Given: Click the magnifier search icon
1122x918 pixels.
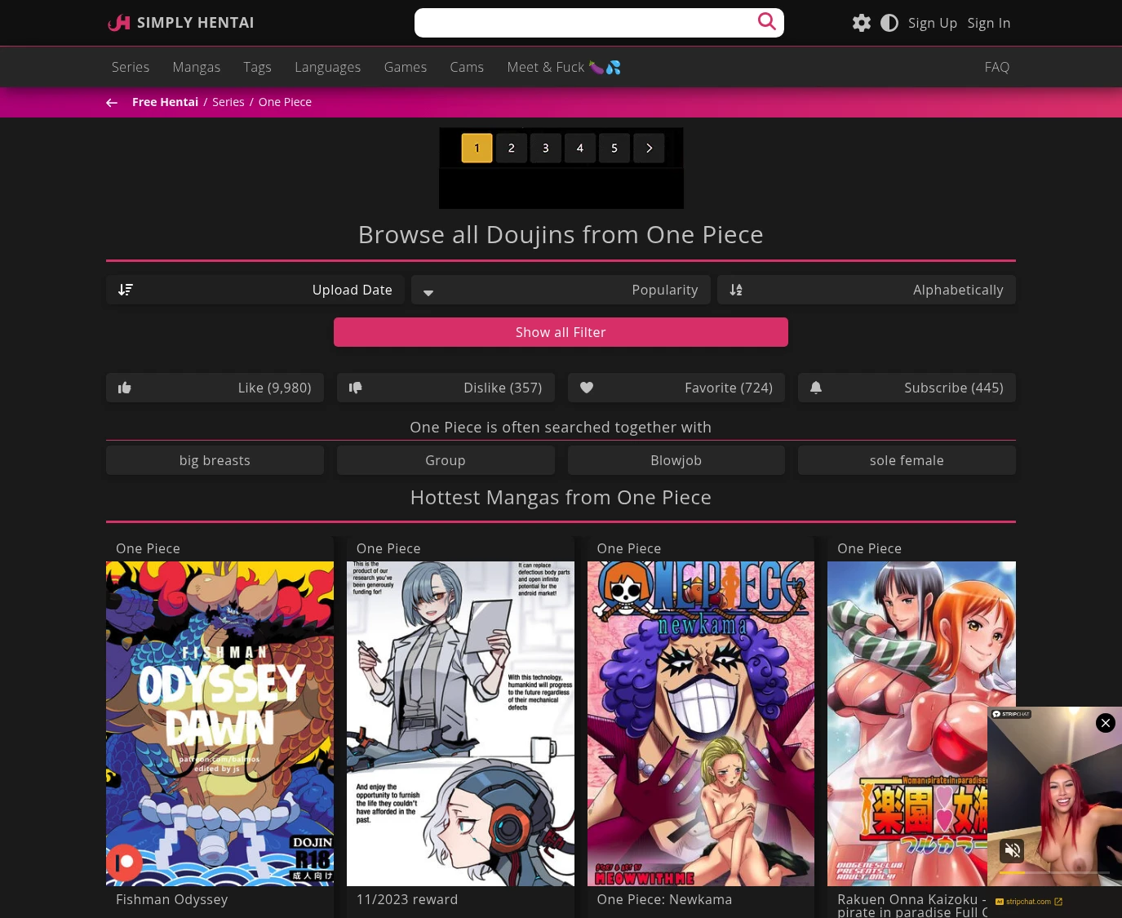Looking at the screenshot, I should click(766, 21).
